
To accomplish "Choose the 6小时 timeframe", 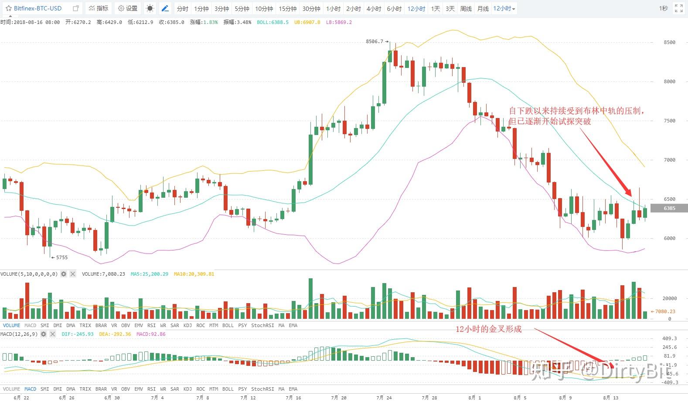I will tap(394, 8).
